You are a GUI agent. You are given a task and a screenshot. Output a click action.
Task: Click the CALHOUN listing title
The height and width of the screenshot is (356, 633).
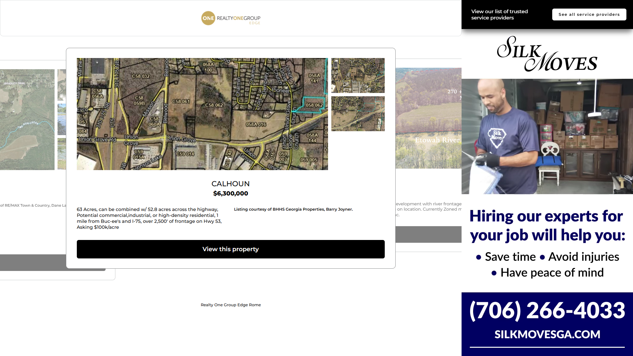pos(230,184)
